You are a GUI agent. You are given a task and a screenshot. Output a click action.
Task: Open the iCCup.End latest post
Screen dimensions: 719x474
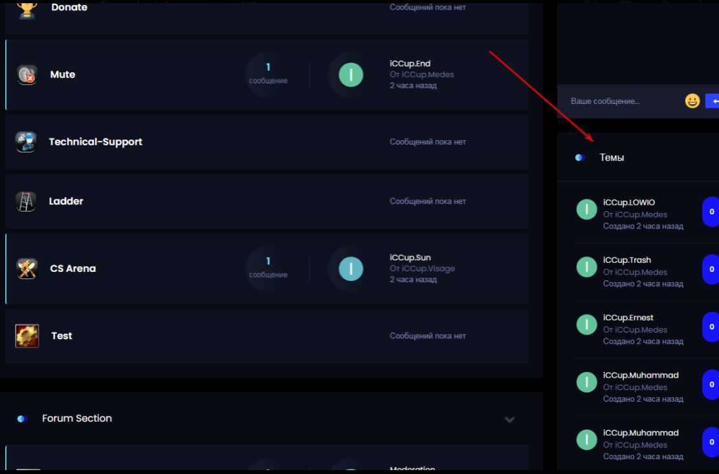pos(410,64)
